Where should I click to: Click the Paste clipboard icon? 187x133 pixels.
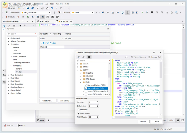pyautogui.click(x=47, y=8)
